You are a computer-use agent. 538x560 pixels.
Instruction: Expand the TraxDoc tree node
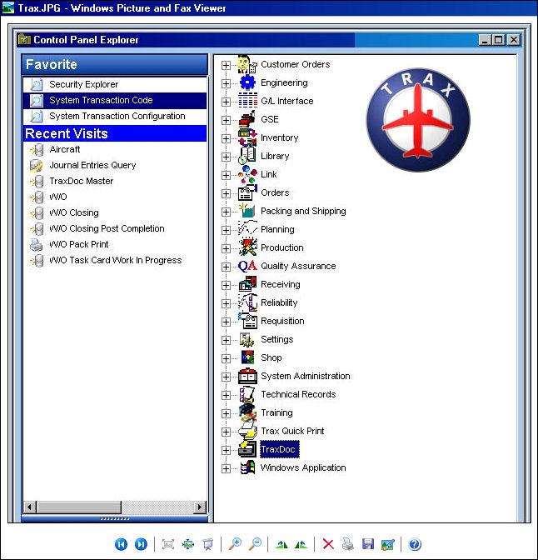[226, 450]
